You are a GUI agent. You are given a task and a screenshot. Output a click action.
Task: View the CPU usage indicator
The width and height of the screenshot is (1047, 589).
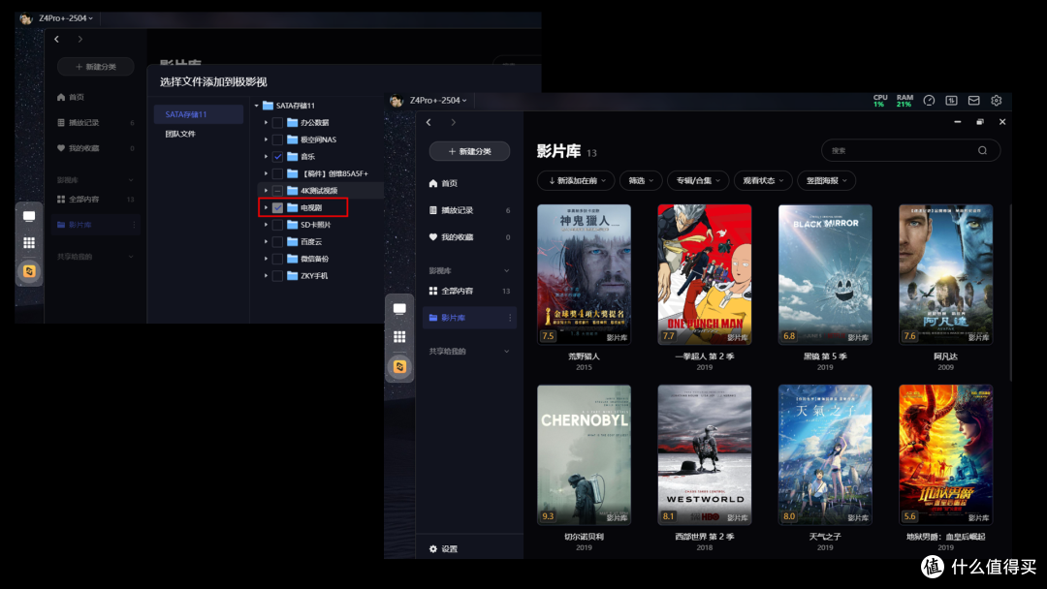[x=880, y=101]
